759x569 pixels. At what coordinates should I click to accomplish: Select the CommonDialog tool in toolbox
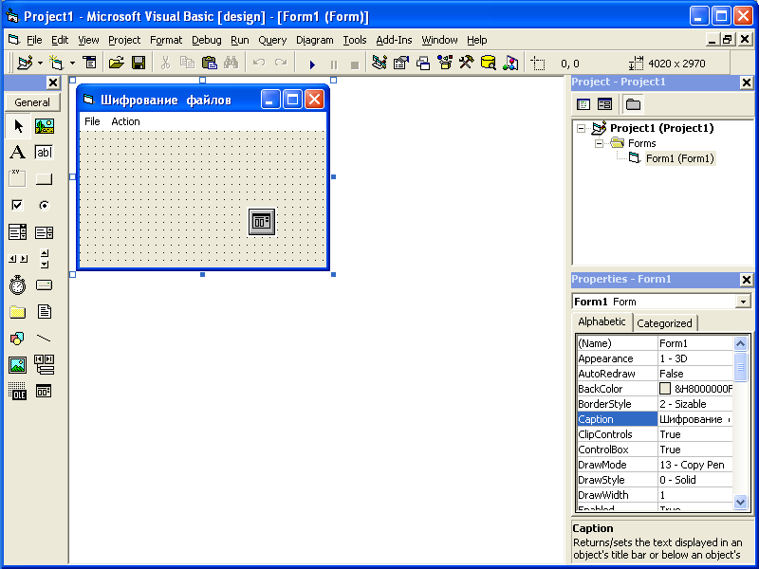click(44, 392)
